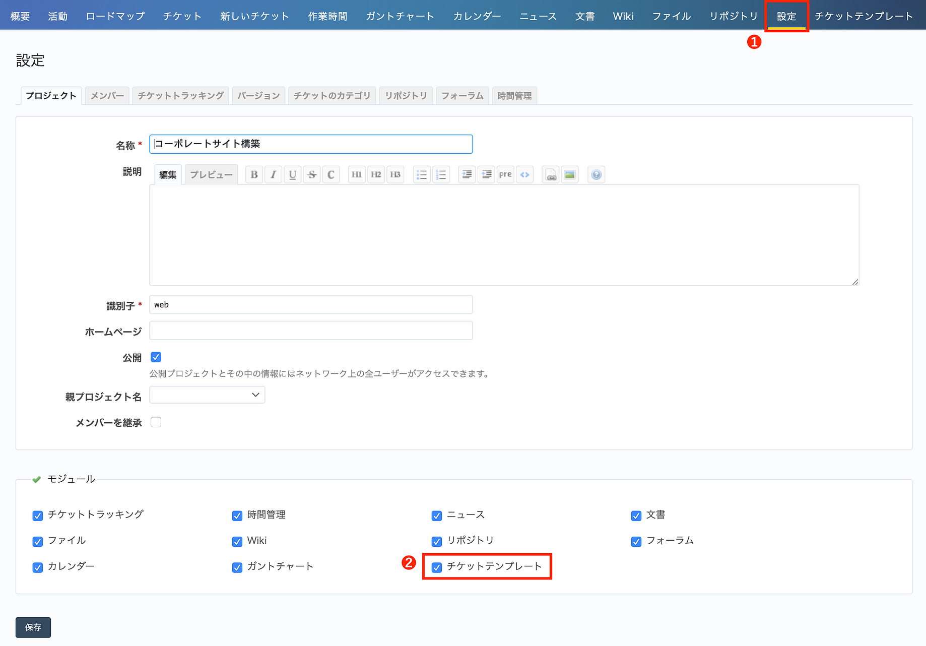Navigate to the Wiki top menu item
Image resolution: width=926 pixels, height=646 pixels.
click(x=623, y=16)
